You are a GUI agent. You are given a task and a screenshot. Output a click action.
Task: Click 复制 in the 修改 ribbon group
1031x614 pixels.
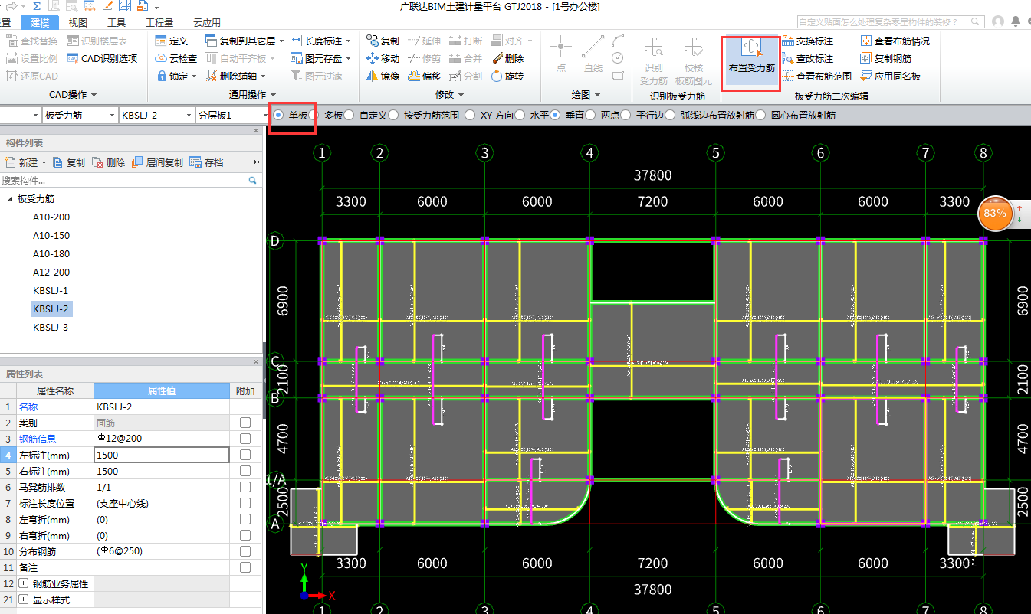(x=383, y=41)
